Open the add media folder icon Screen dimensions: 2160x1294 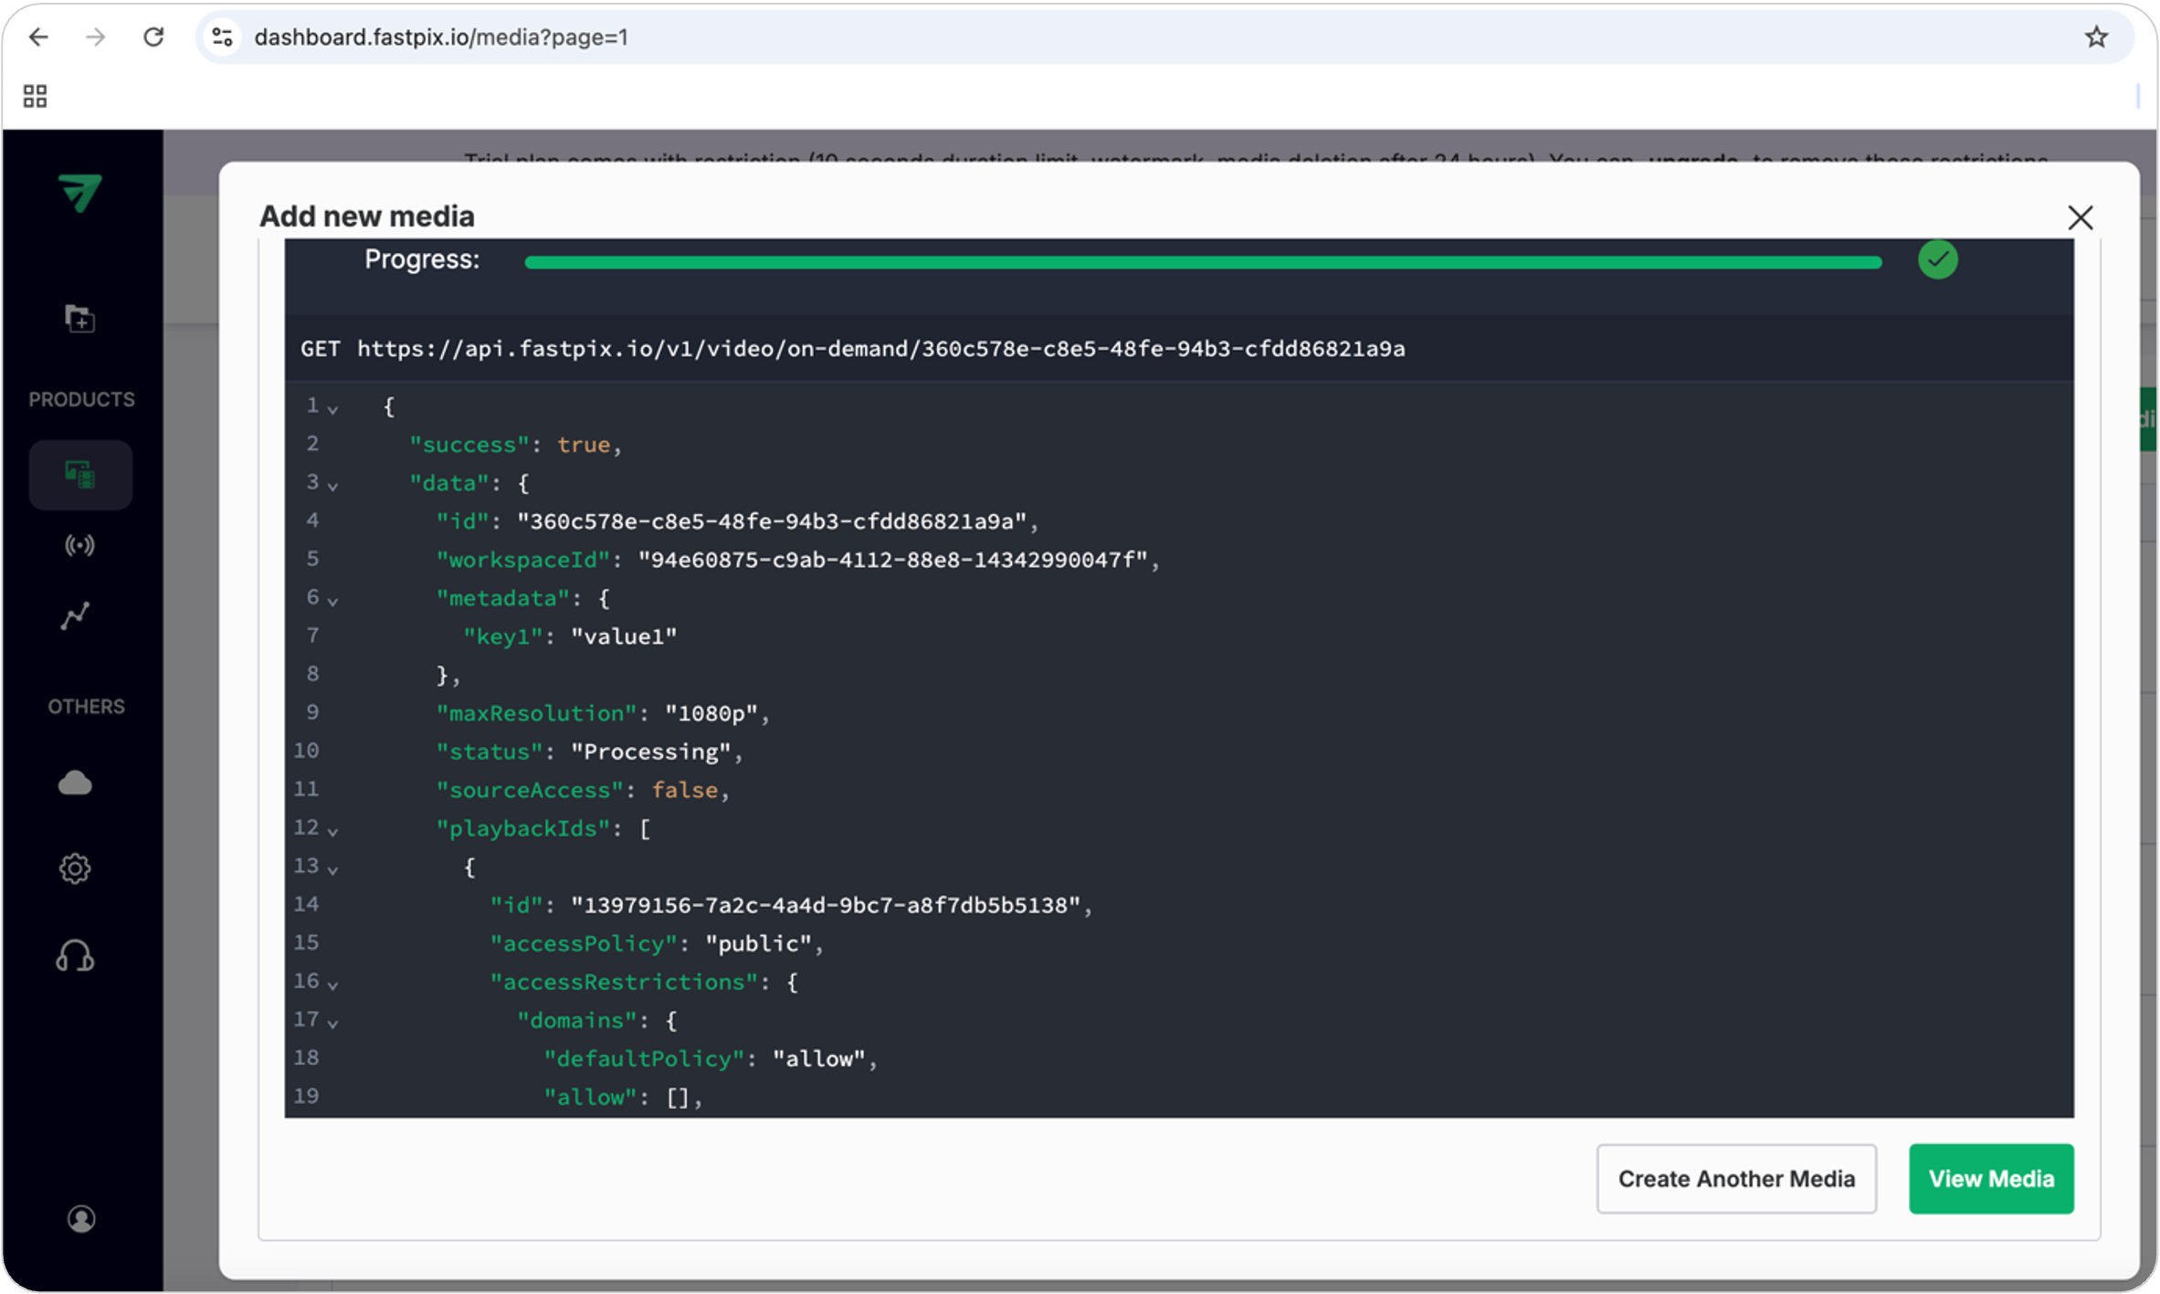[79, 318]
